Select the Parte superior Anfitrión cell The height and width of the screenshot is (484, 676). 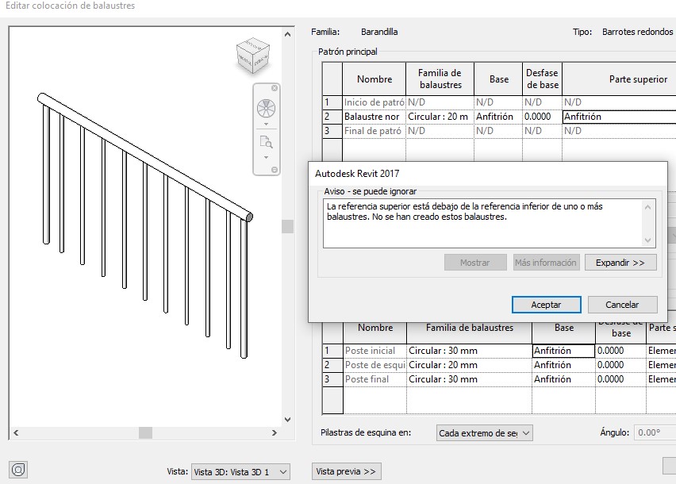pyautogui.click(x=618, y=117)
